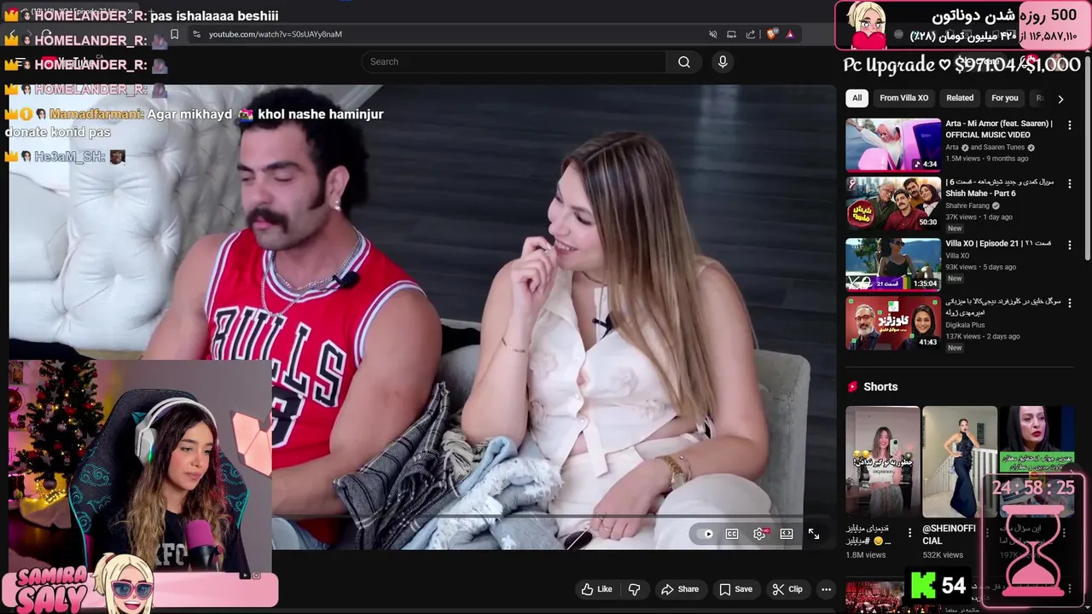Open options menu for Digikala Plus video
1092x614 pixels.
pos(1070,303)
